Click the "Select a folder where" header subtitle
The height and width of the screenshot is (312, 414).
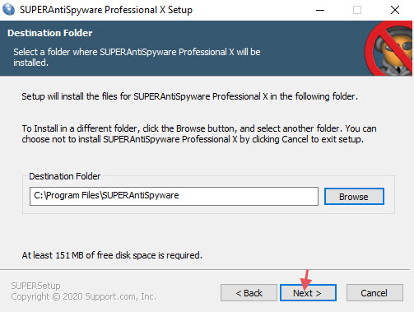pyautogui.click(x=137, y=57)
